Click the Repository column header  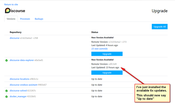click(15, 32)
